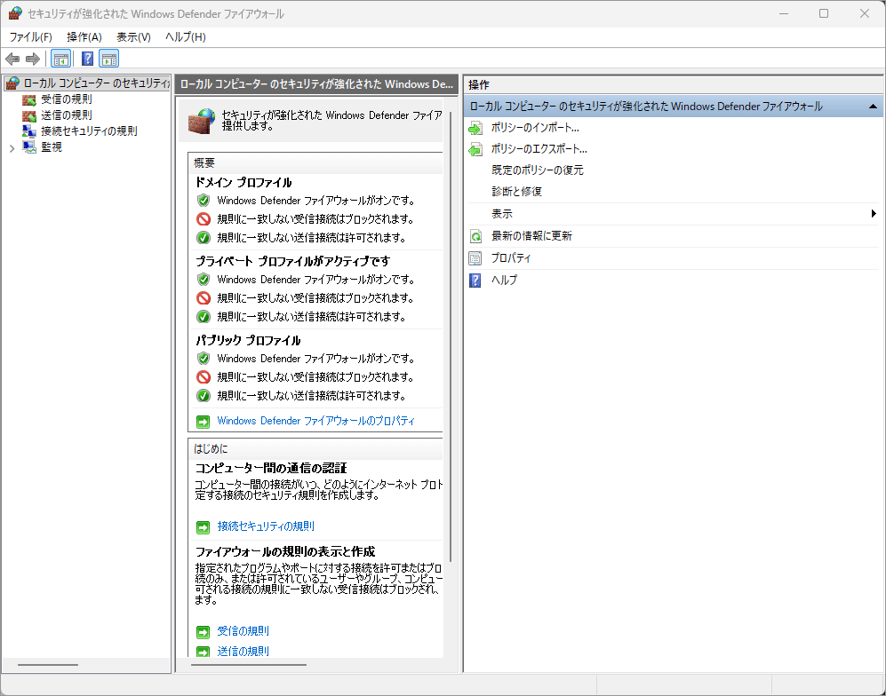The height and width of the screenshot is (696, 886).
Task: Expand the 監視 node chevron in tree
Action: click(12, 148)
